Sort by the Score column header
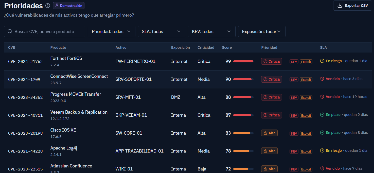374x173 pixels. (x=227, y=47)
